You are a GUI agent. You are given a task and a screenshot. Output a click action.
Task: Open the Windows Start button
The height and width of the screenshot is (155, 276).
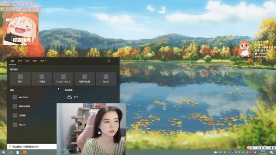tap(3, 152)
